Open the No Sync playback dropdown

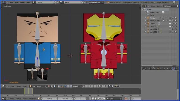pyautogui.click(x=114, y=99)
